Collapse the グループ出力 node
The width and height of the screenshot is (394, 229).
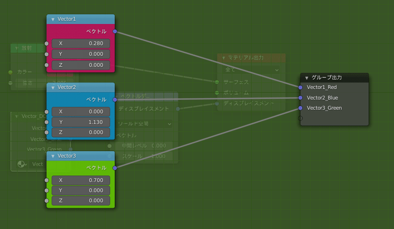[306, 78]
